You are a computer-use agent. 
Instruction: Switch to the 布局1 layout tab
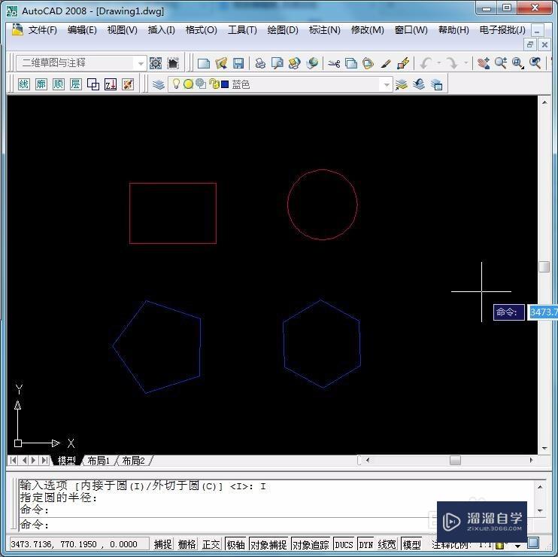[x=99, y=461]
